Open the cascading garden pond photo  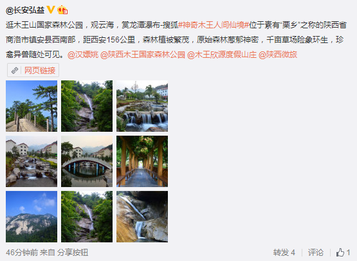[142, 106]
